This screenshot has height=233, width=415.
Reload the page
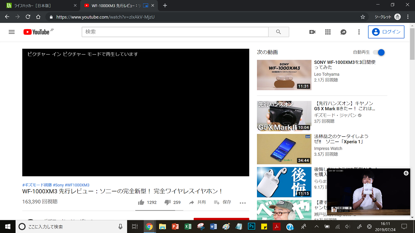coord(28,17)
